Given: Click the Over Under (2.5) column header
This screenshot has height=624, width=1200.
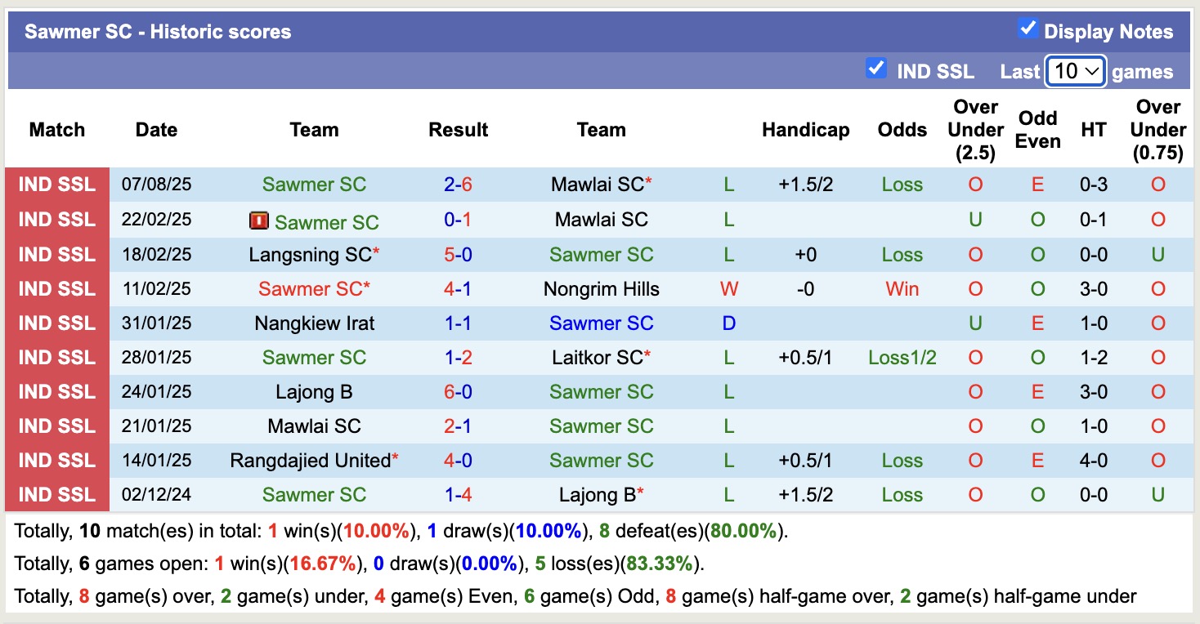Looking at the screenshot, I should pyautogui.click(x=974, y=129).
